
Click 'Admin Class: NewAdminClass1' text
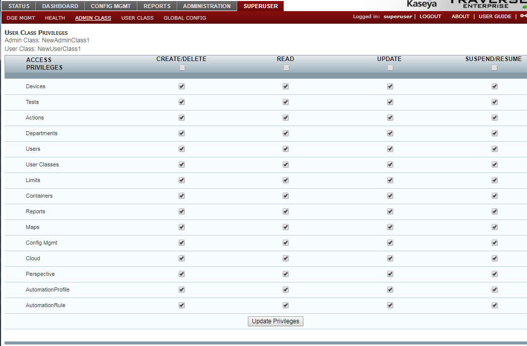47,40
